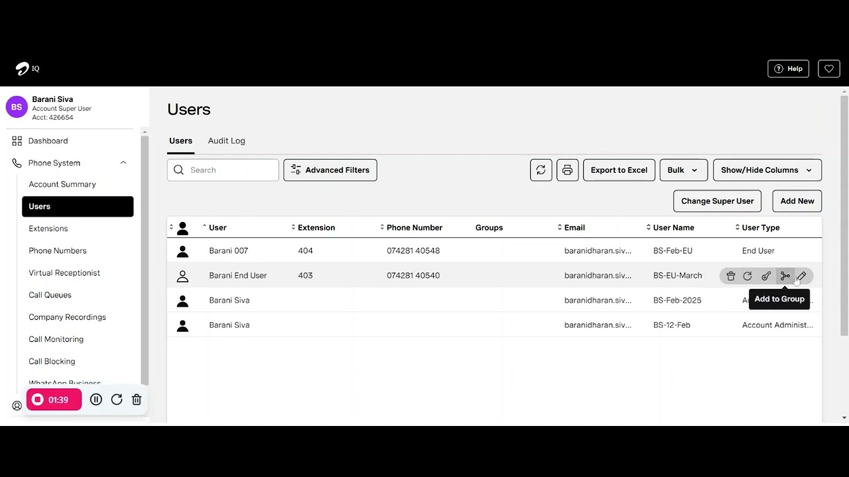Open Virtual Receptionist page
The height and width of the screenshot is (477, 849).
tap(64, 273)
